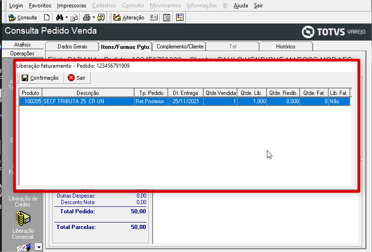Click the Qtde.Vendida column header
Viewport: 372px width, 252px height.
click(220, 93)
